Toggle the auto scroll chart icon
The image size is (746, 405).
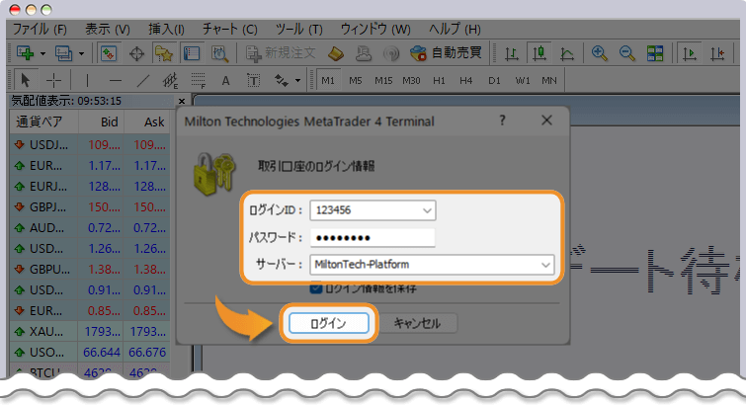(690, 53)
